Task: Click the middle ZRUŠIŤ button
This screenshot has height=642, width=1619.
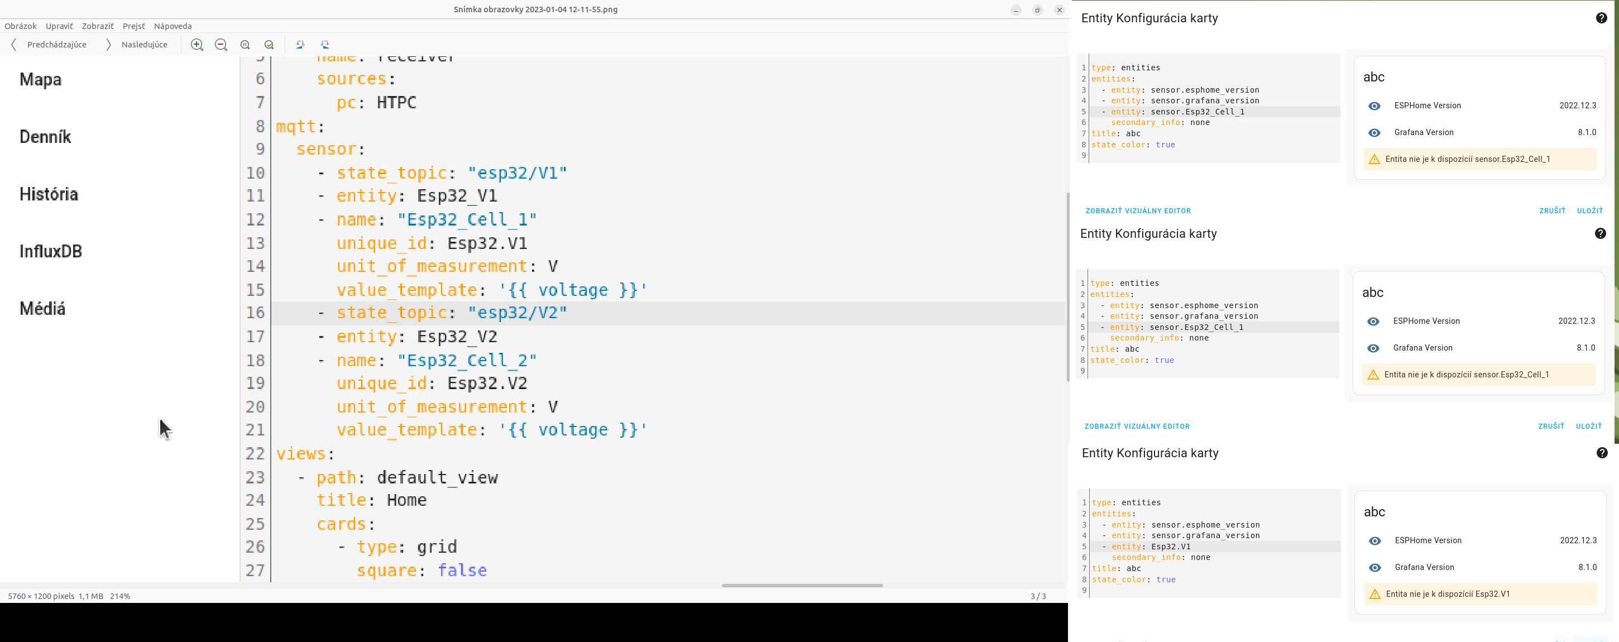Action: [1550, 427]
